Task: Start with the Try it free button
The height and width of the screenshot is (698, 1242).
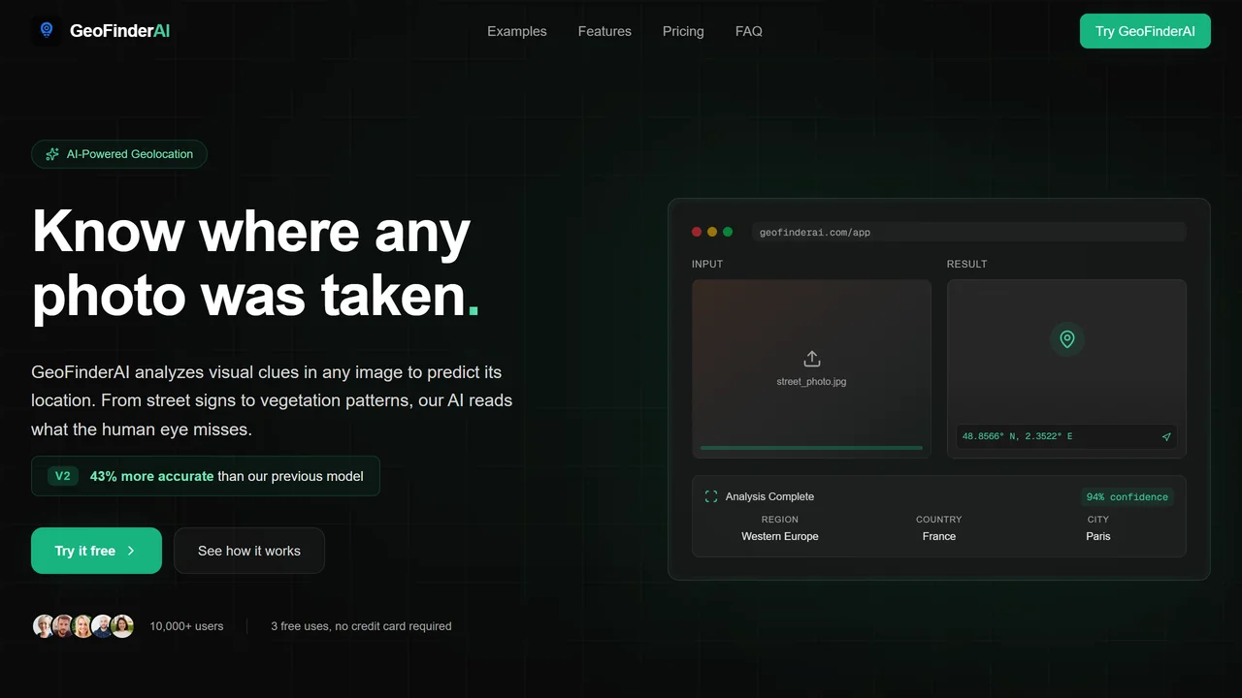Action: 96,551
